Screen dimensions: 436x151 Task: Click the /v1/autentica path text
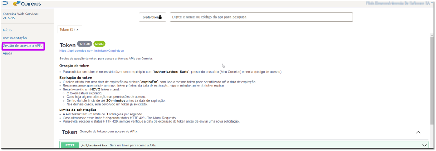[94, 145]
